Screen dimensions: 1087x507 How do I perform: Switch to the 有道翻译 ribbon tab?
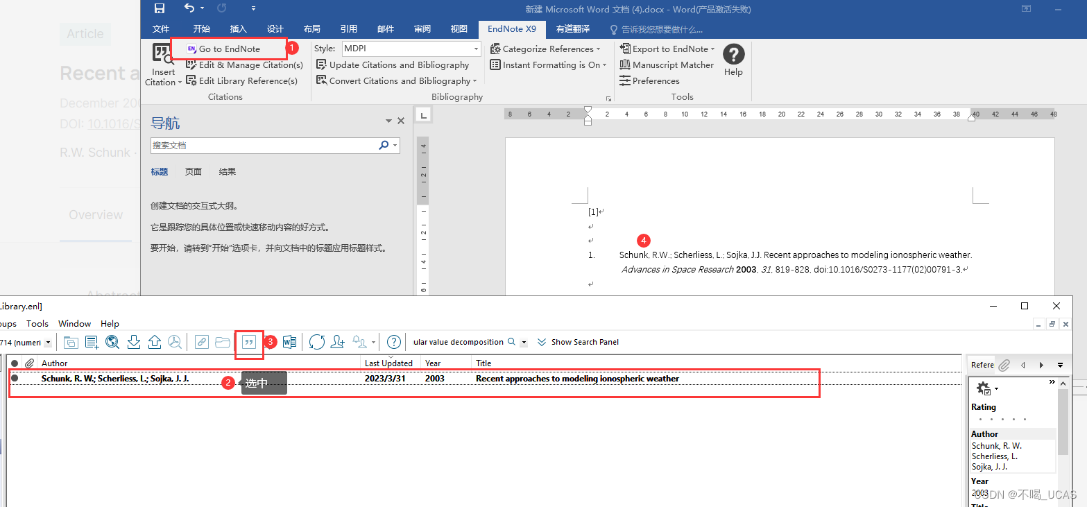click(x=573, y=28)
